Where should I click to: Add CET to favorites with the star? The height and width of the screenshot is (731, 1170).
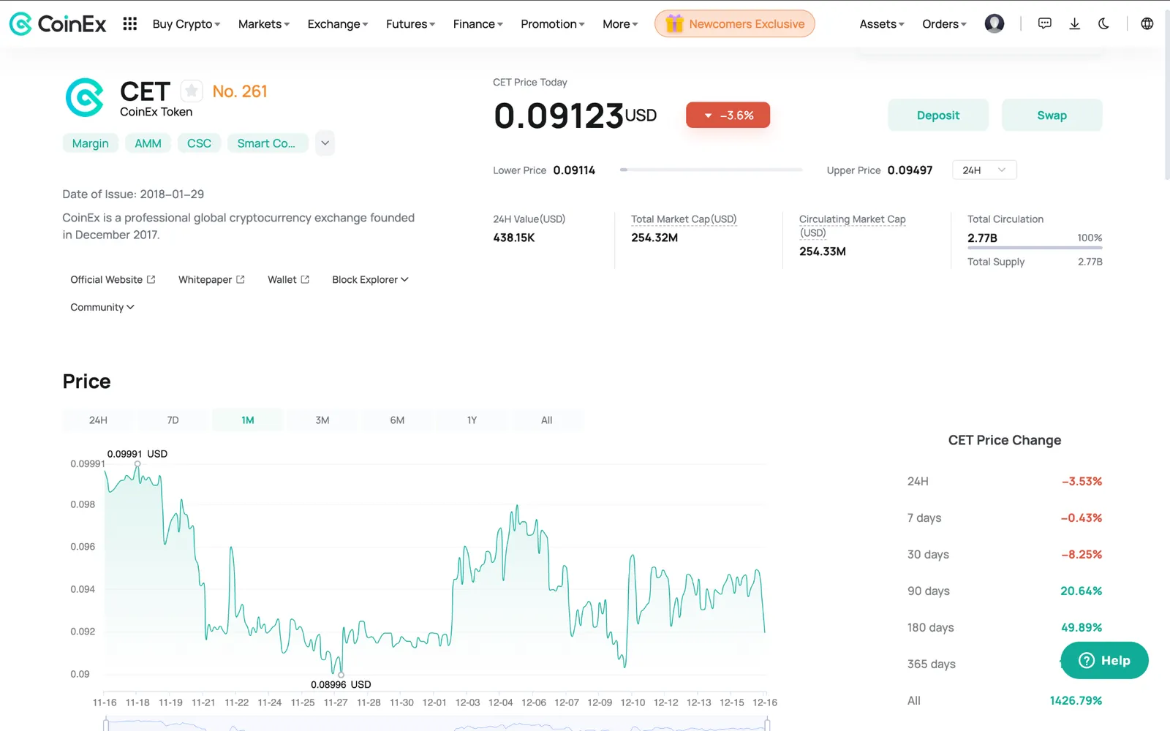(192, 91)
